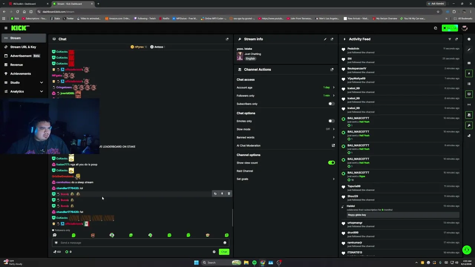Open AI Chat Moderation external link
475x267 pixels.
[x=333, y=145]
